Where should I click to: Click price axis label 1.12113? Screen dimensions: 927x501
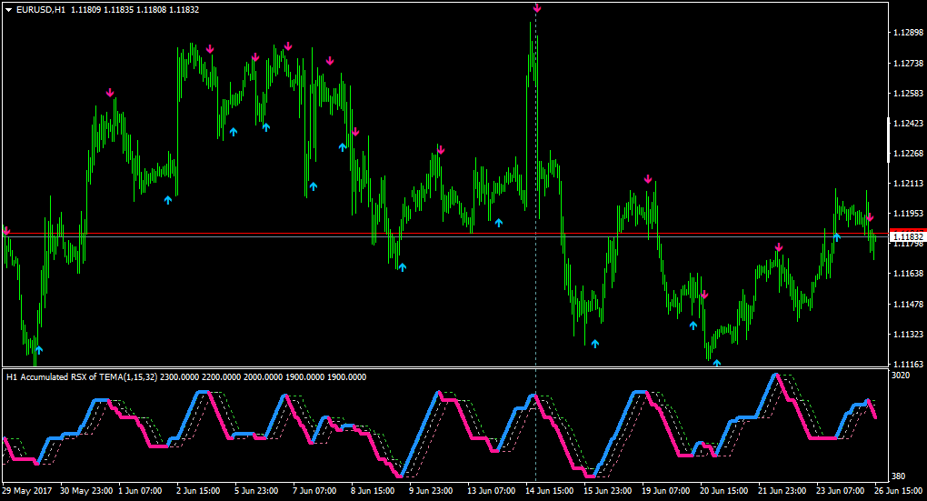(x=908, y=184)
